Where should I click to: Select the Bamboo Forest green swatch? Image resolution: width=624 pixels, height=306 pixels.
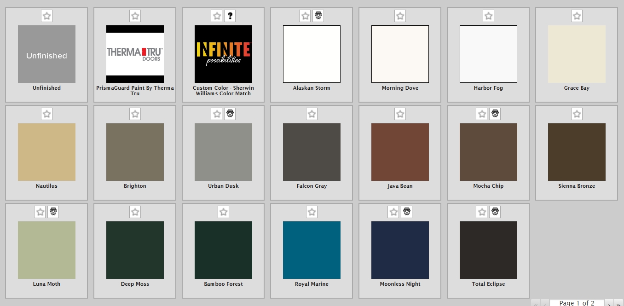pos(223,250)
